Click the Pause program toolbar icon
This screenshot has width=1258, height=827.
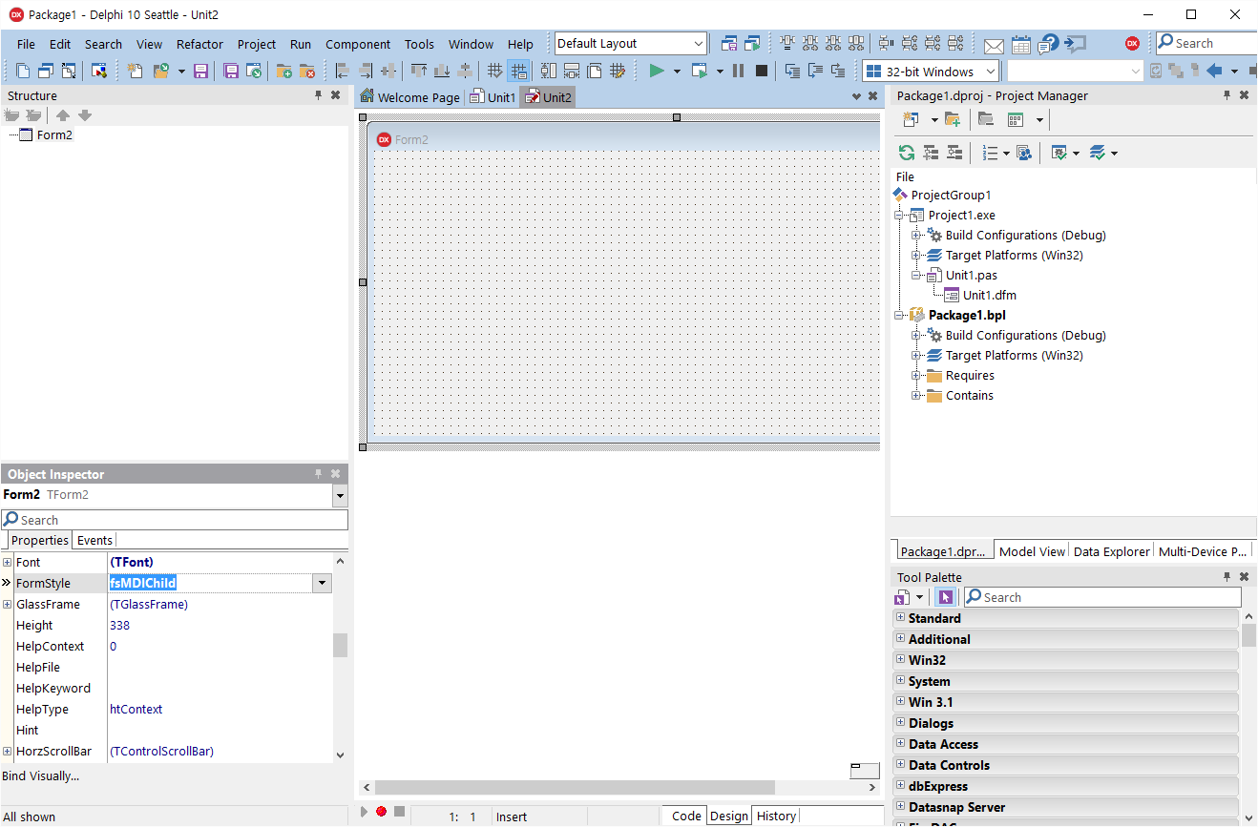[738, 71]
